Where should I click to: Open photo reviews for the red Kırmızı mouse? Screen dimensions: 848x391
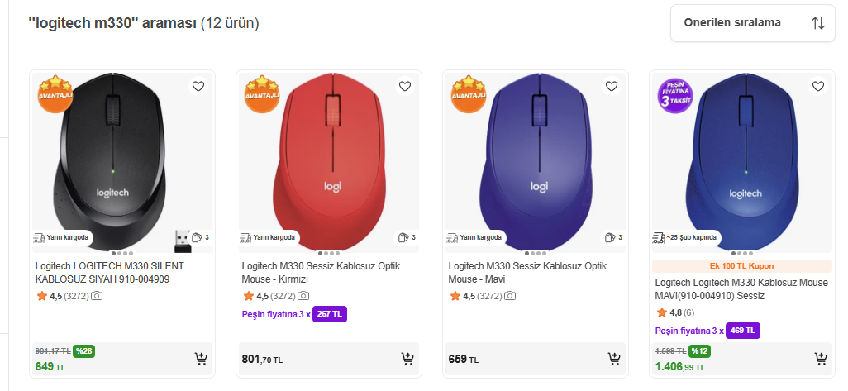(x=303, y=296)
